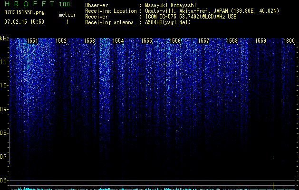Click the 1558 time marker
This screenshot has height=190, width=299.
[232, 41]
